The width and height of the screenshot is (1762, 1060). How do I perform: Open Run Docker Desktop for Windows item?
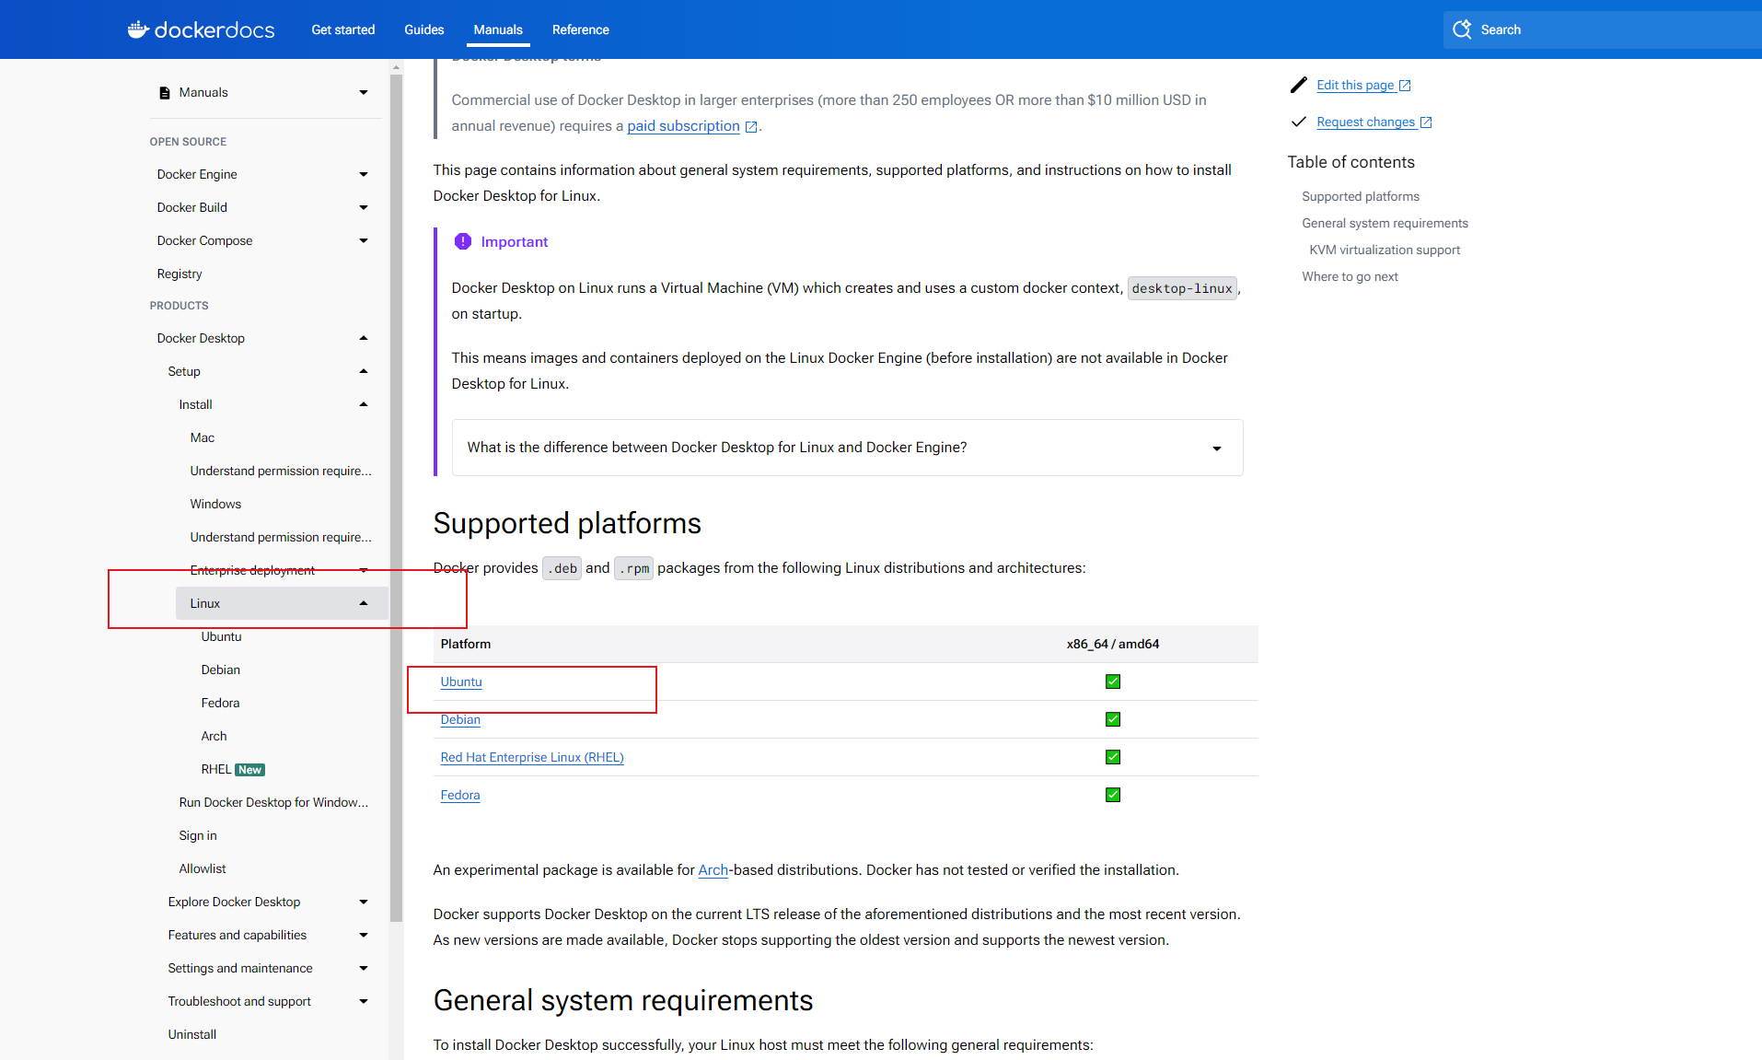pos(273,803)
